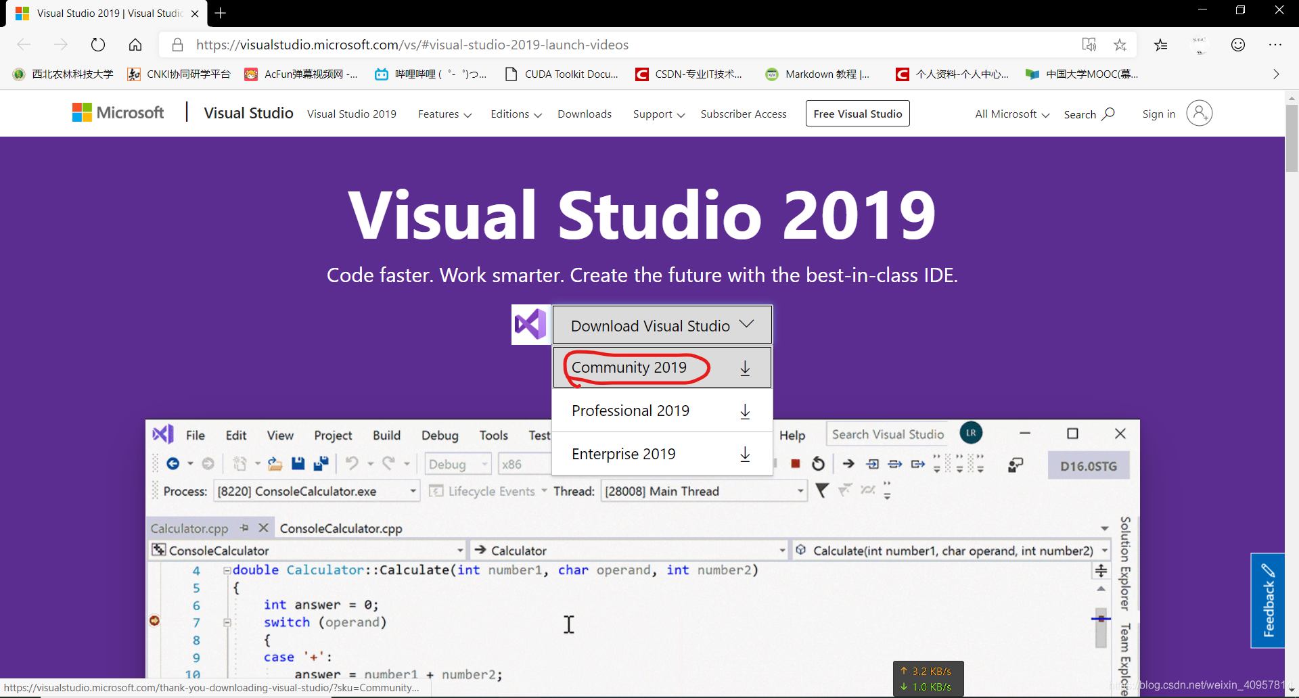This screenshot has width=1299, height=698.
Task: Open the Feedback side button
Action: 1268,600
